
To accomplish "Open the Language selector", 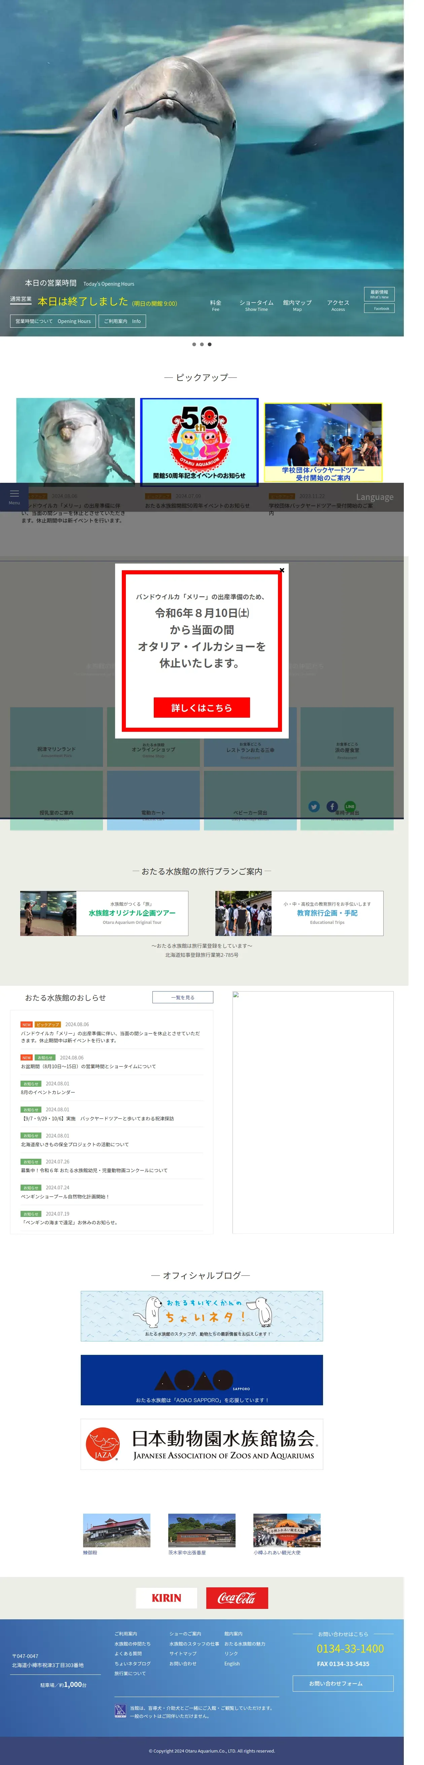I will click(x=375, y=497).
